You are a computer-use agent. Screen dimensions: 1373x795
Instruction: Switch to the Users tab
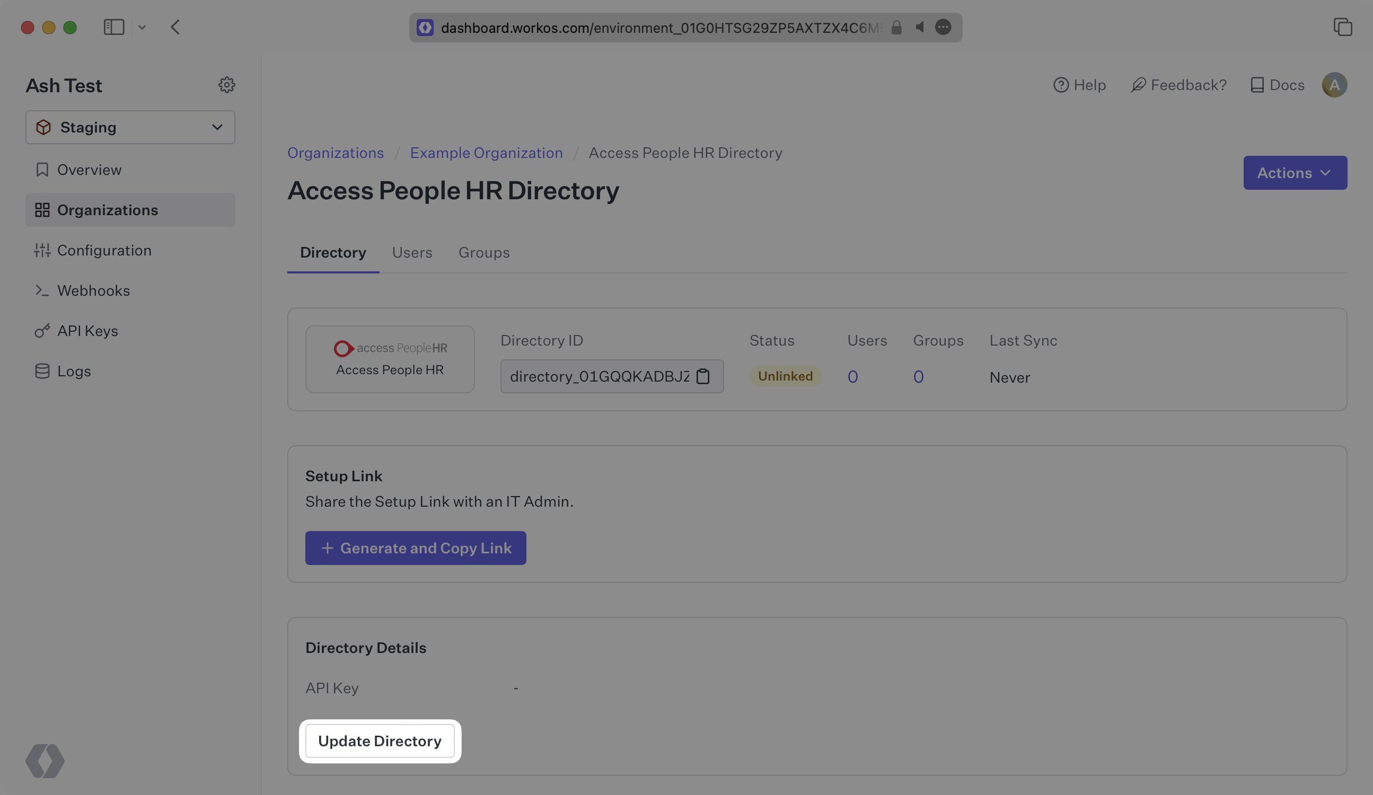411,252
